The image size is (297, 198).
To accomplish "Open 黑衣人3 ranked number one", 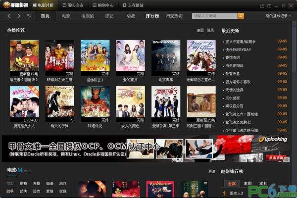I will click(x=237, y=193).
